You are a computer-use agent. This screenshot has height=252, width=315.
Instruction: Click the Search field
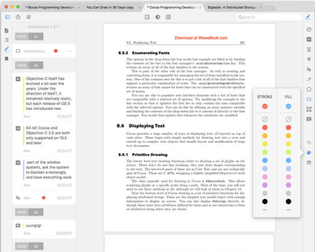point(269,17)
